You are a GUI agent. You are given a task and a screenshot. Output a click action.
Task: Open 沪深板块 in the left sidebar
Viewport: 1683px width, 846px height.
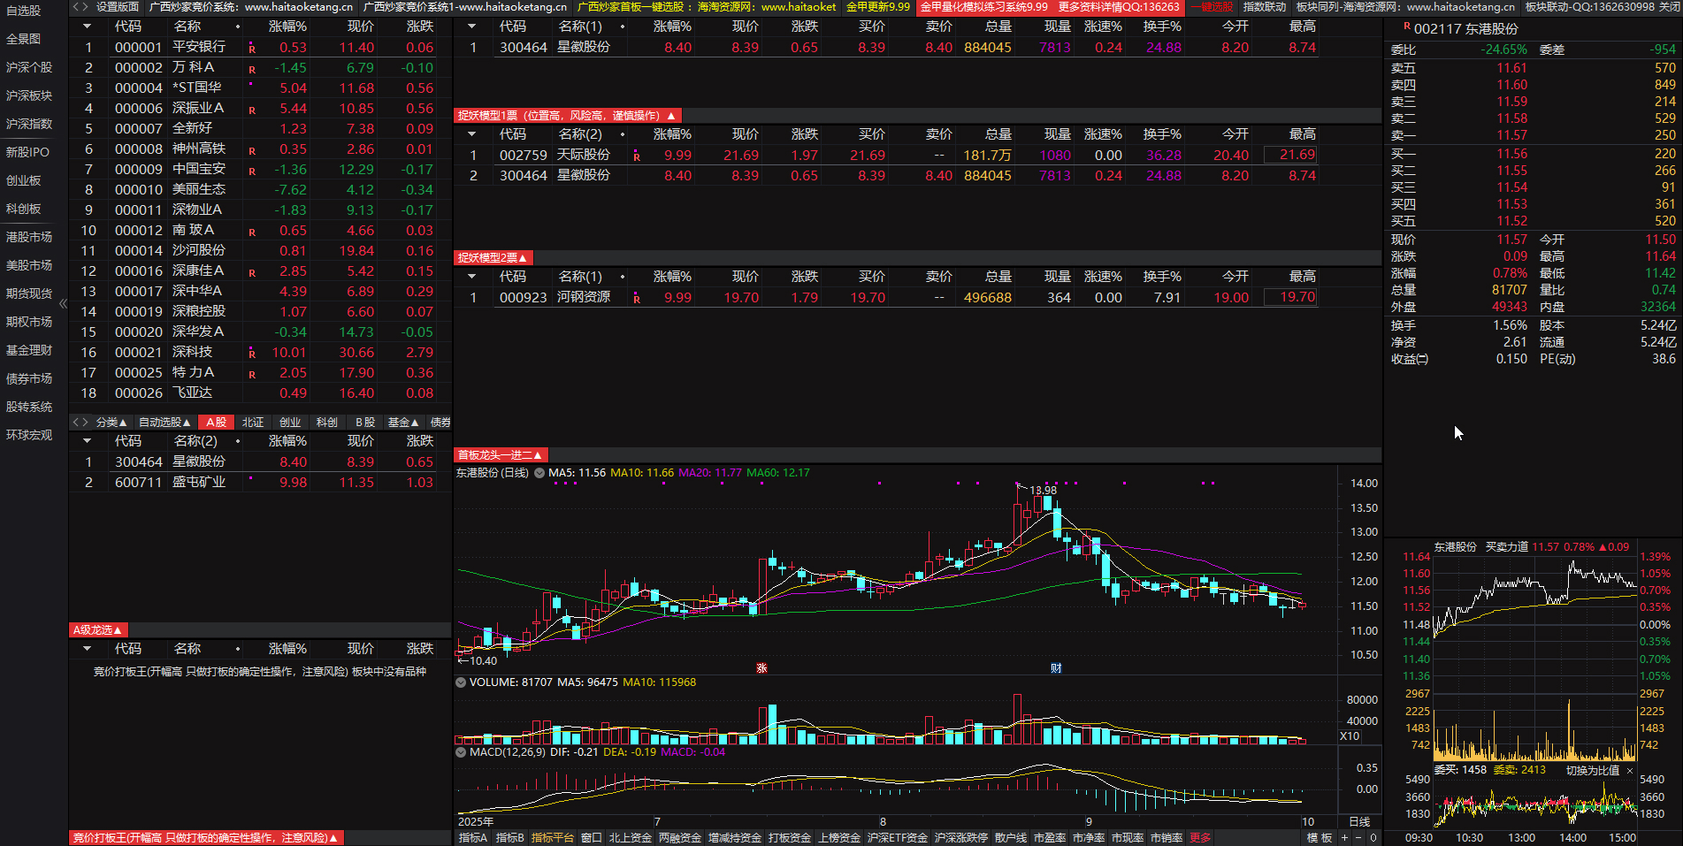point(29,95)
